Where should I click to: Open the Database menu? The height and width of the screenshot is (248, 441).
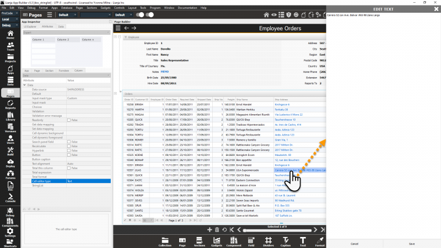pos(67,8)
